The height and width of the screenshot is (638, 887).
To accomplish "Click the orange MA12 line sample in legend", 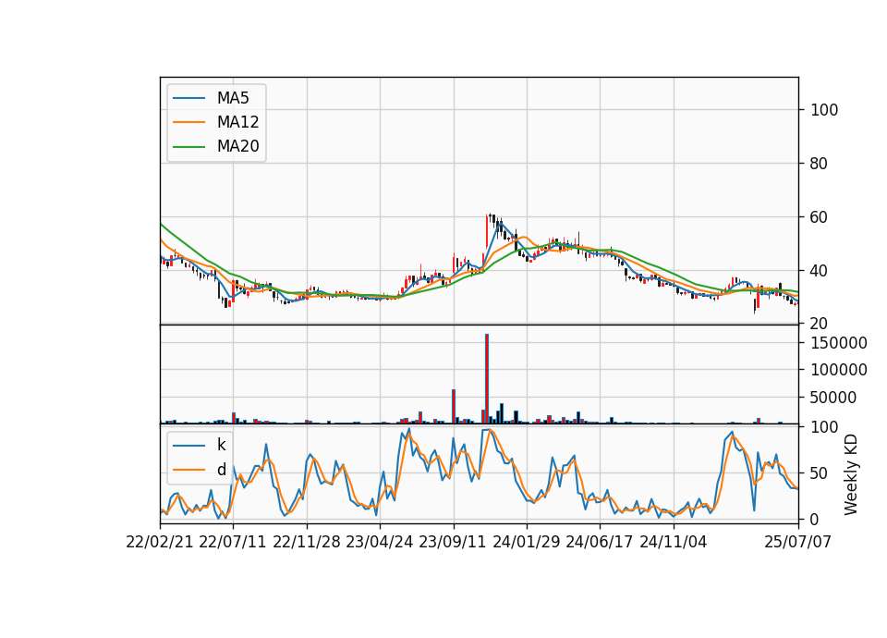I will click(188, 122).
